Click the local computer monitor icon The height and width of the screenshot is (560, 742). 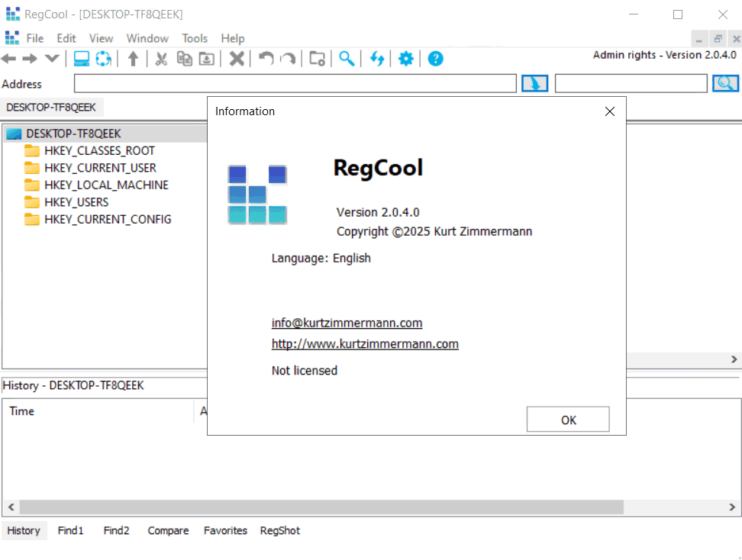click(x=82, y=59)
